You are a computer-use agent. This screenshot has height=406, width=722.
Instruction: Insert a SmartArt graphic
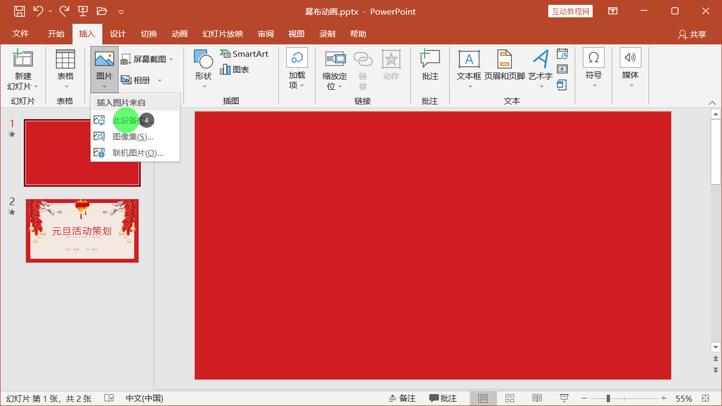(244, 54)
